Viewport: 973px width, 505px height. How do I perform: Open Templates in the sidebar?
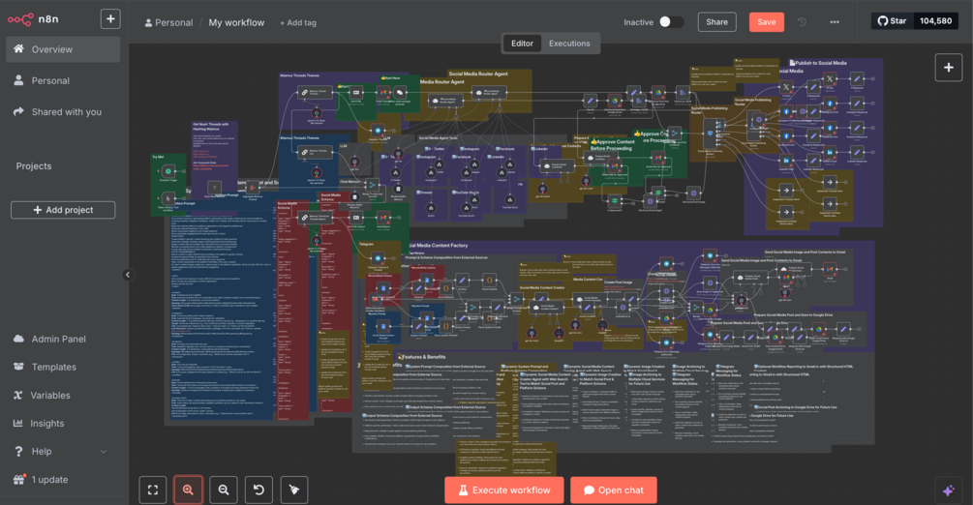[x=54, y=368]
